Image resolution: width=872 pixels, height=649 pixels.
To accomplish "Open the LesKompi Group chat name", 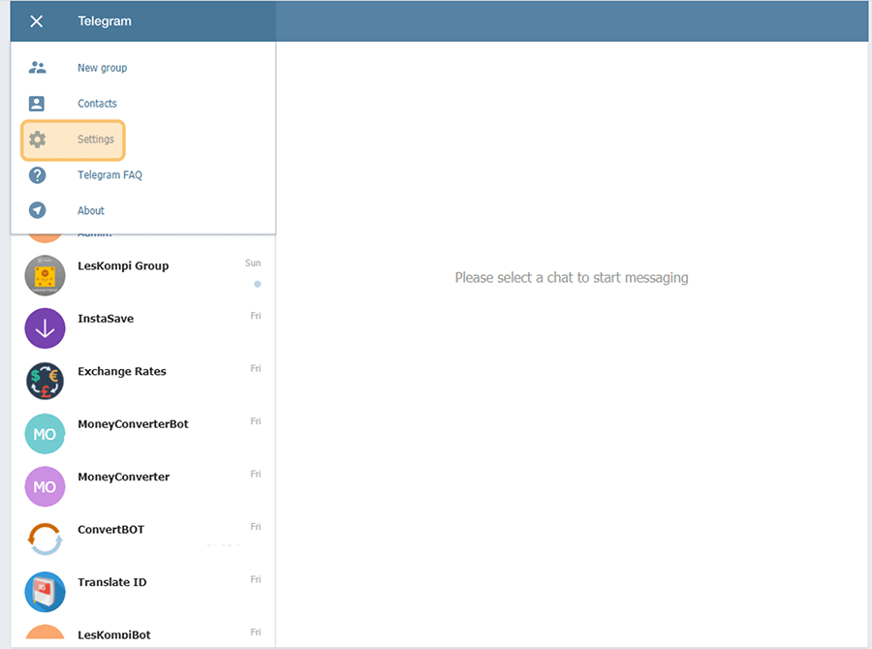I will coord(123,265).
